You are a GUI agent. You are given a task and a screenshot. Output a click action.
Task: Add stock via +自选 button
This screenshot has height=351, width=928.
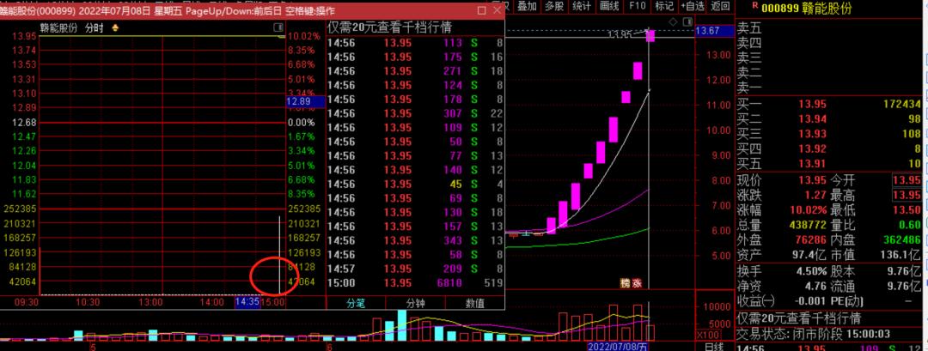pos(692,6)
